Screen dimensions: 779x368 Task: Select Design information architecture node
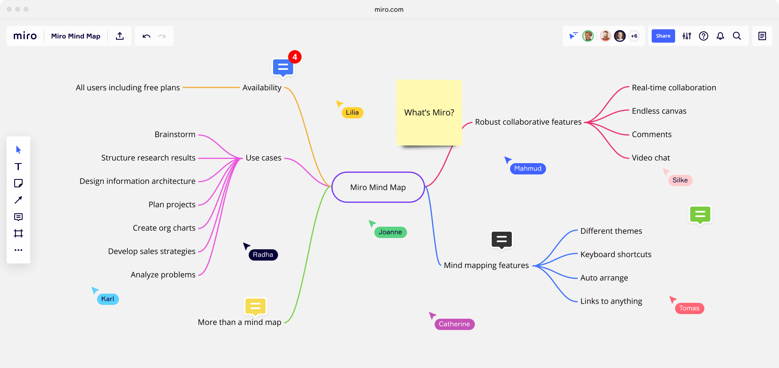137,181
